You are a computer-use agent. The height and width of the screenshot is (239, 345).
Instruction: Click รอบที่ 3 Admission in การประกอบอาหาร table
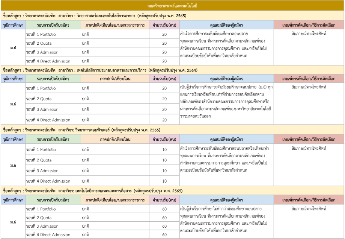click(42, 110)
